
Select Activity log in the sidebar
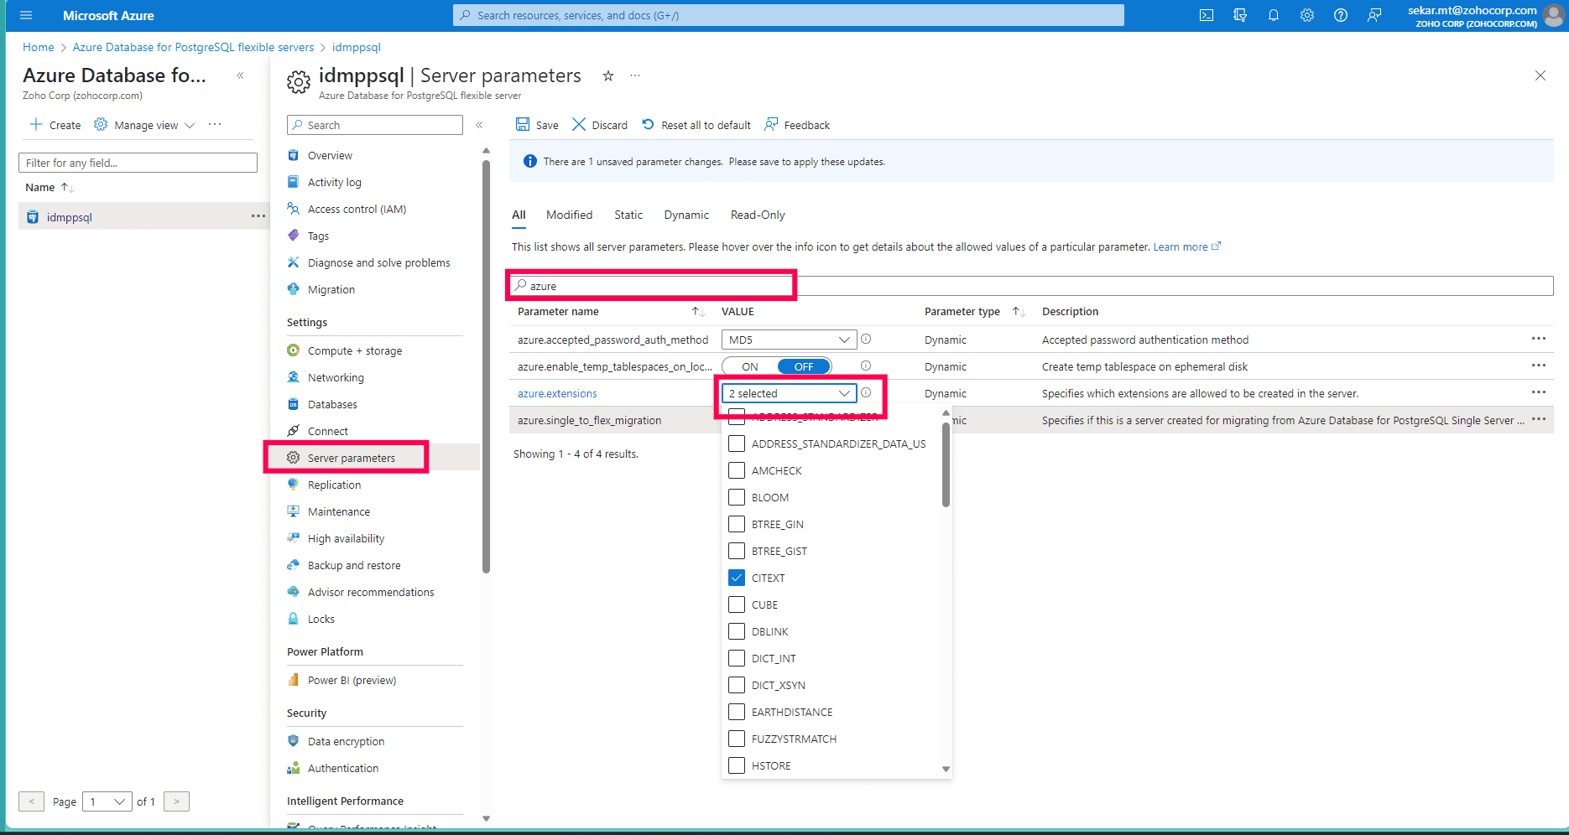334,182
